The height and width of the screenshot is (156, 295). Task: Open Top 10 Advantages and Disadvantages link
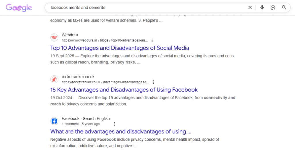pos(120,48)
